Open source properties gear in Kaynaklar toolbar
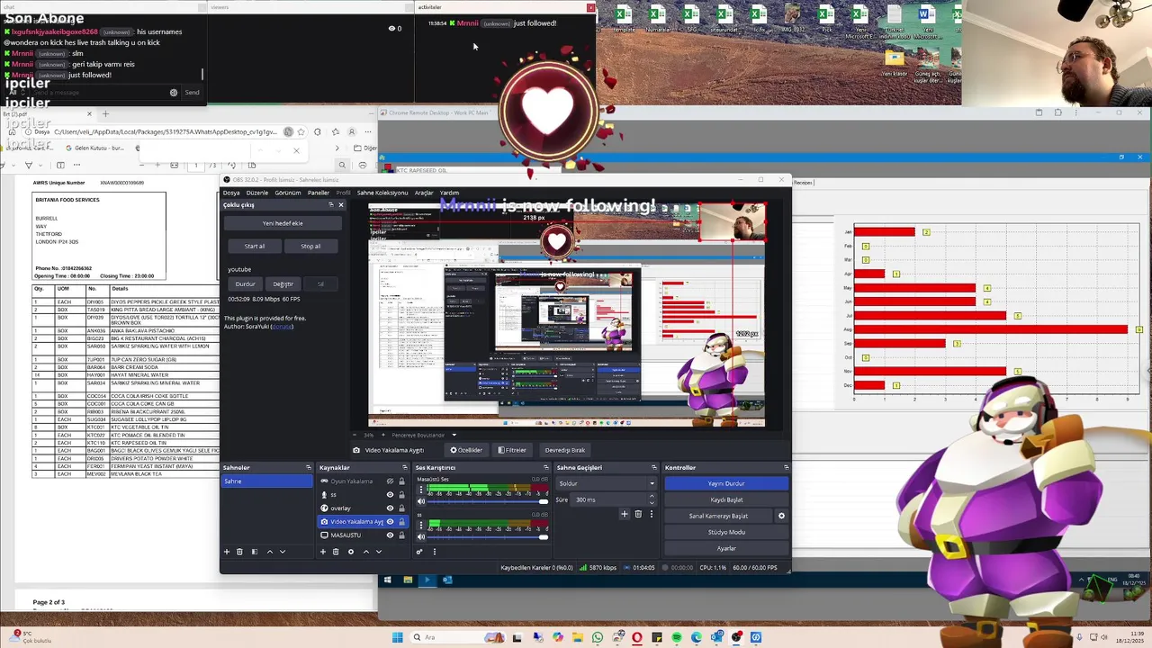 (x=351, y=552)
